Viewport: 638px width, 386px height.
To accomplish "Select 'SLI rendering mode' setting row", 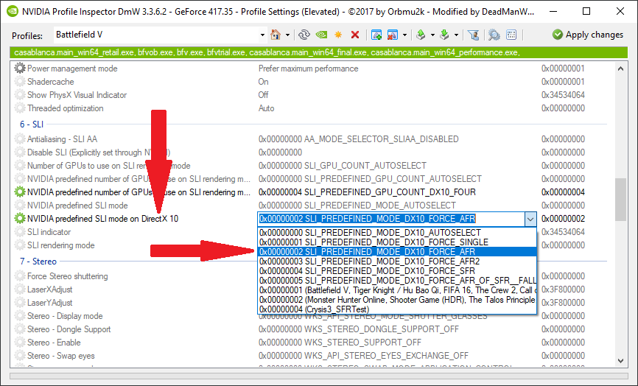I will (x=60, y=245).
